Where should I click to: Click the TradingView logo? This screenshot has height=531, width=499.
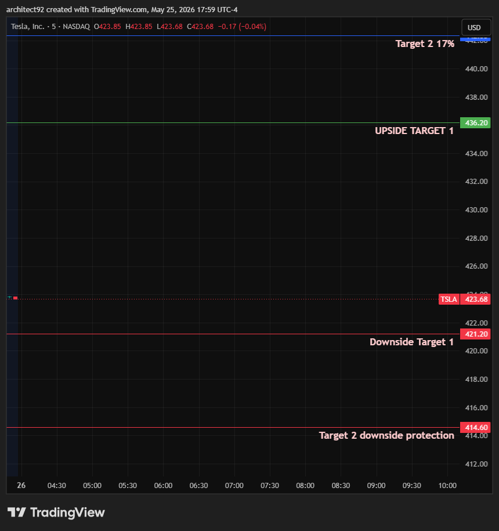pyautogui.click(x=56, y=512)
